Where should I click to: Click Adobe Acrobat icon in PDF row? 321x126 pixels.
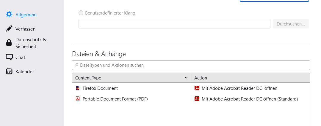click(x=197, y=99)
